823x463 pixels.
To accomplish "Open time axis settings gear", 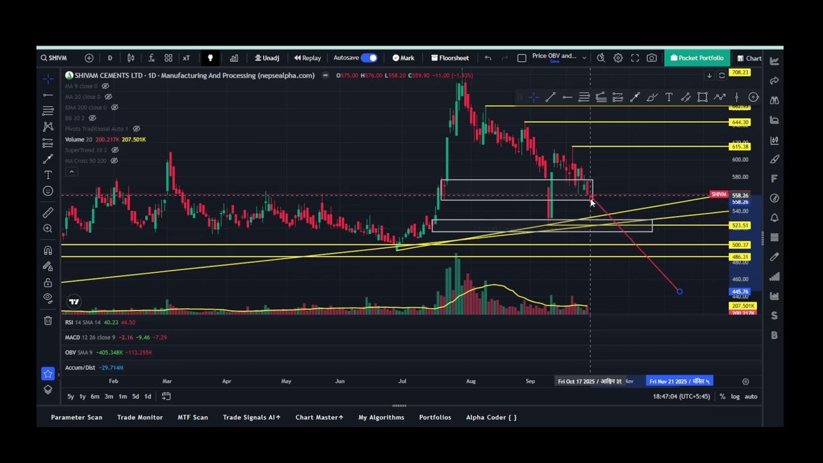I will [746, 381].
